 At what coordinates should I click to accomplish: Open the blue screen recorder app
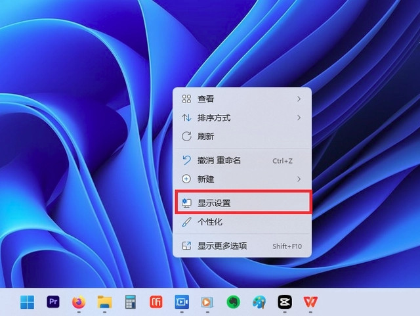coord(182,302)
